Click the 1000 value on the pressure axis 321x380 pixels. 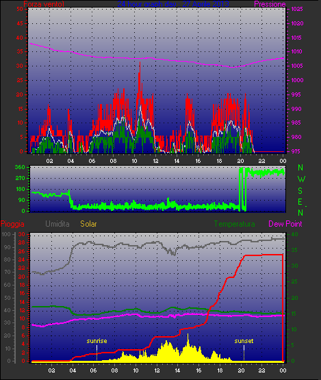pos(297,80)
